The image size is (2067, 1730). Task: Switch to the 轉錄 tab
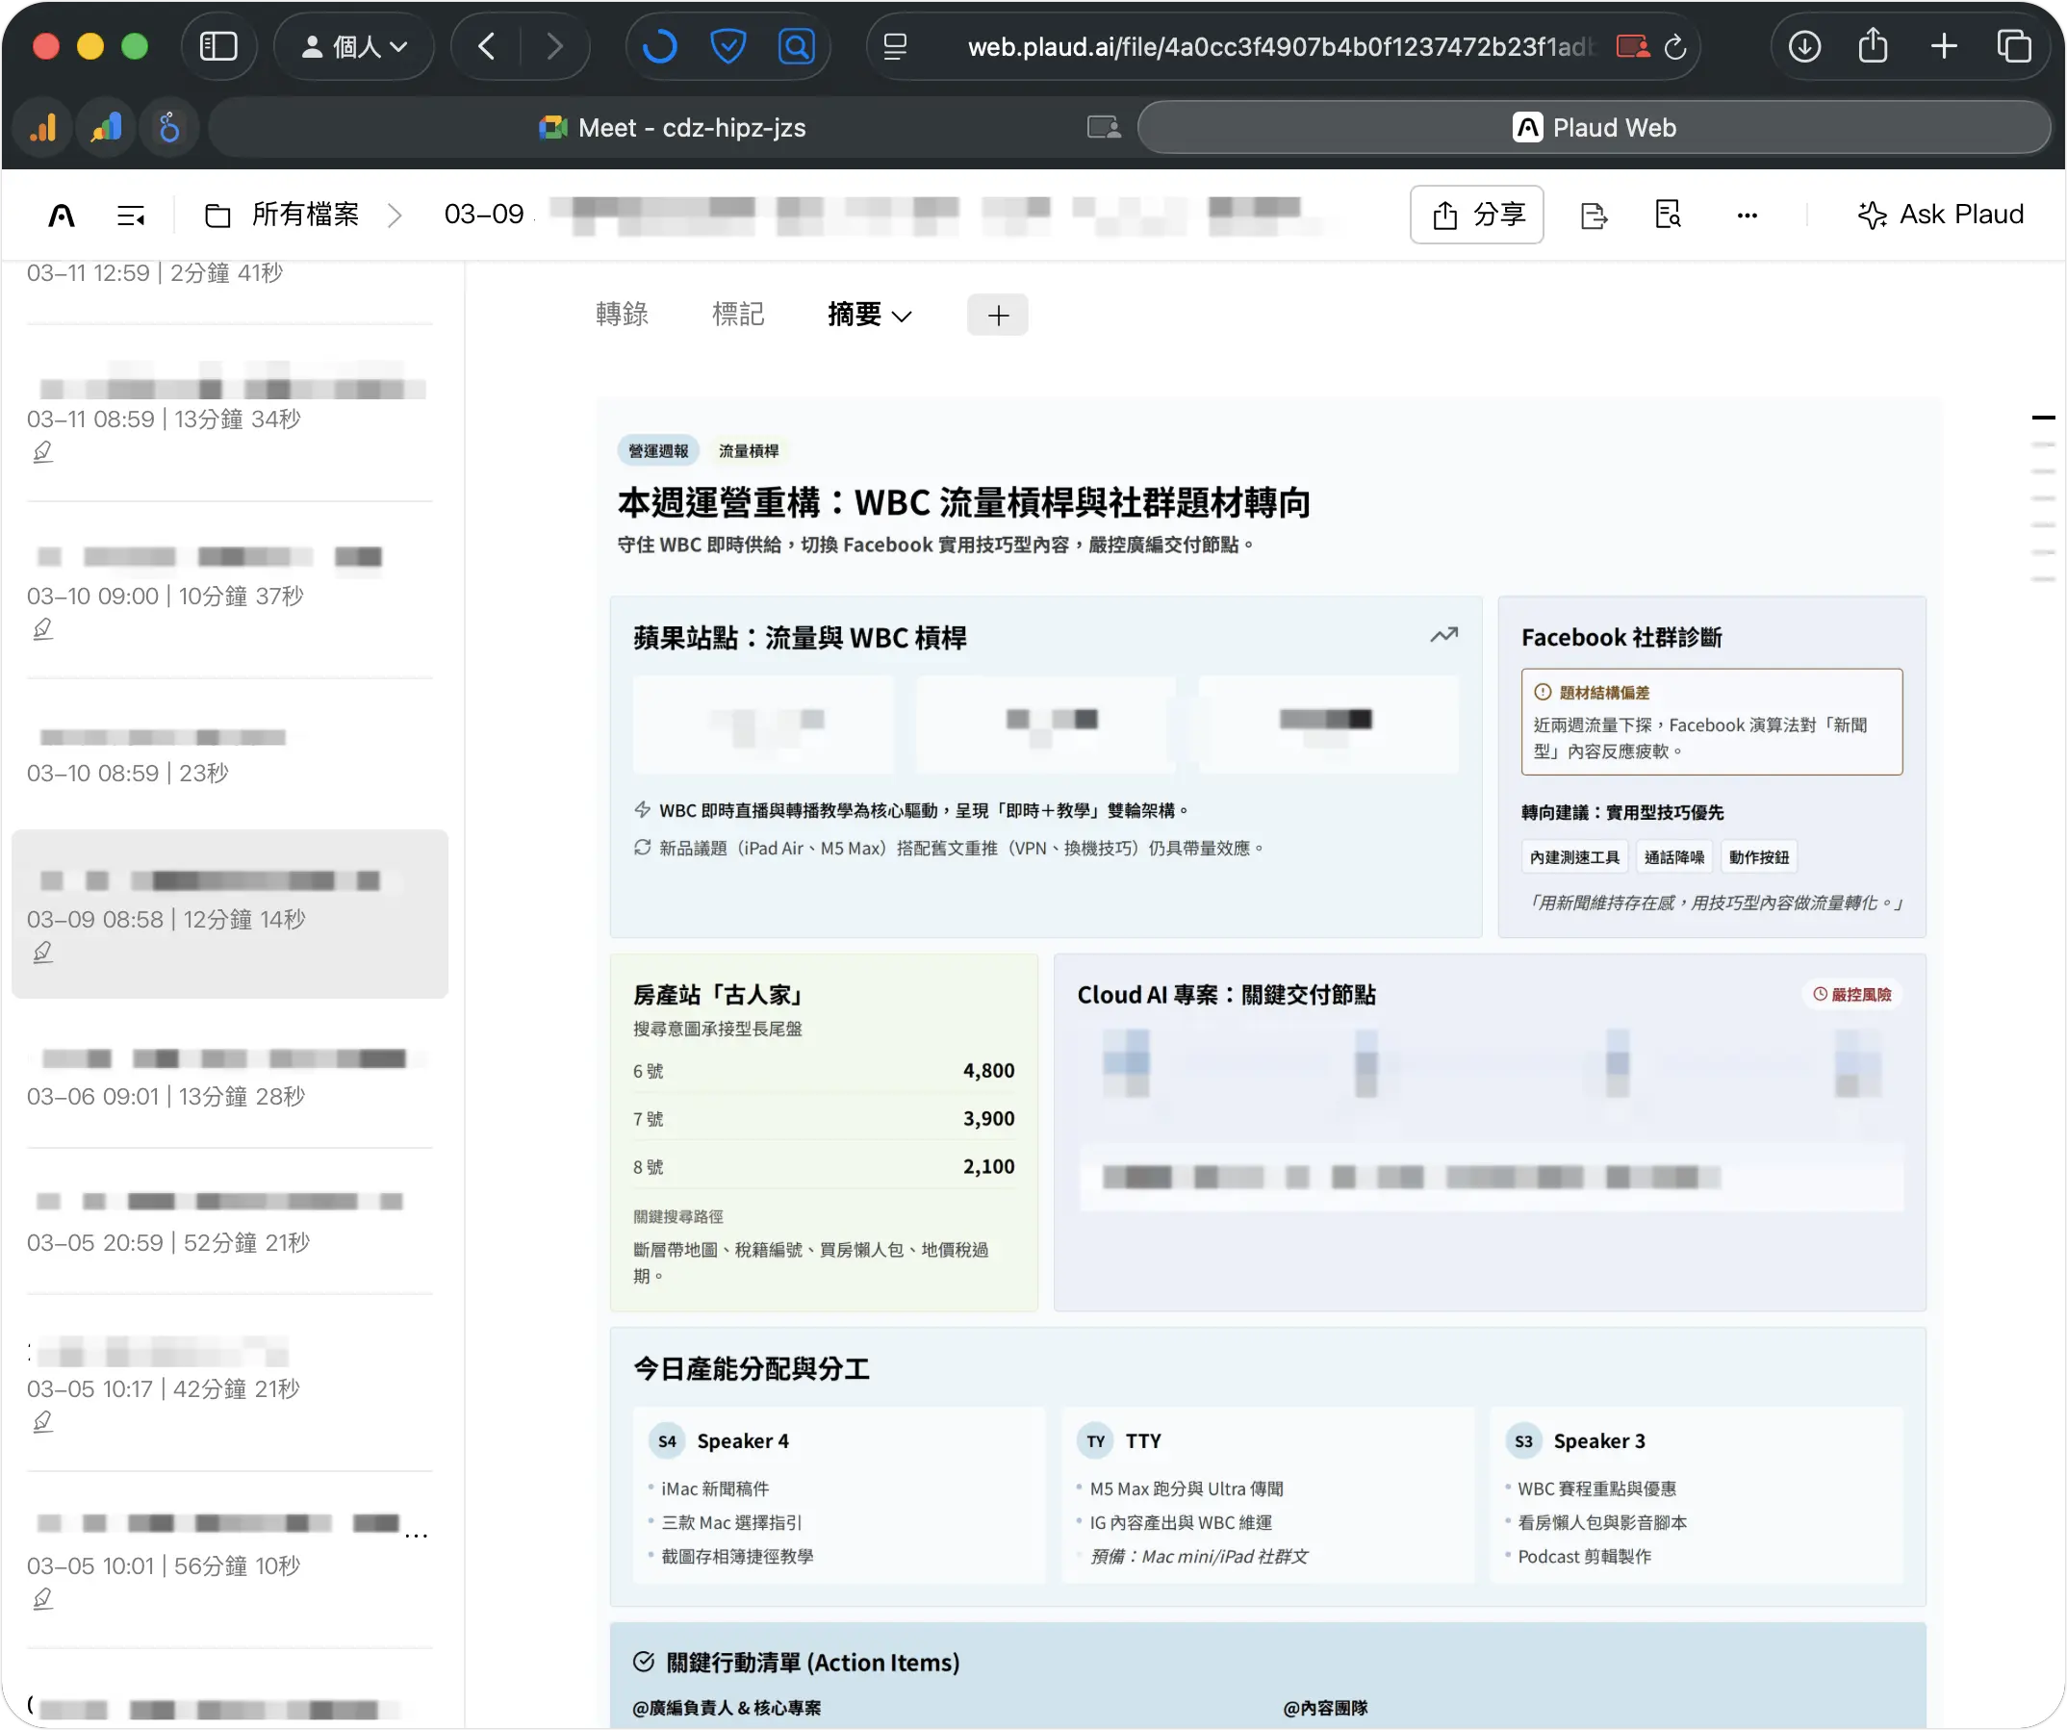tap(622, 314)
